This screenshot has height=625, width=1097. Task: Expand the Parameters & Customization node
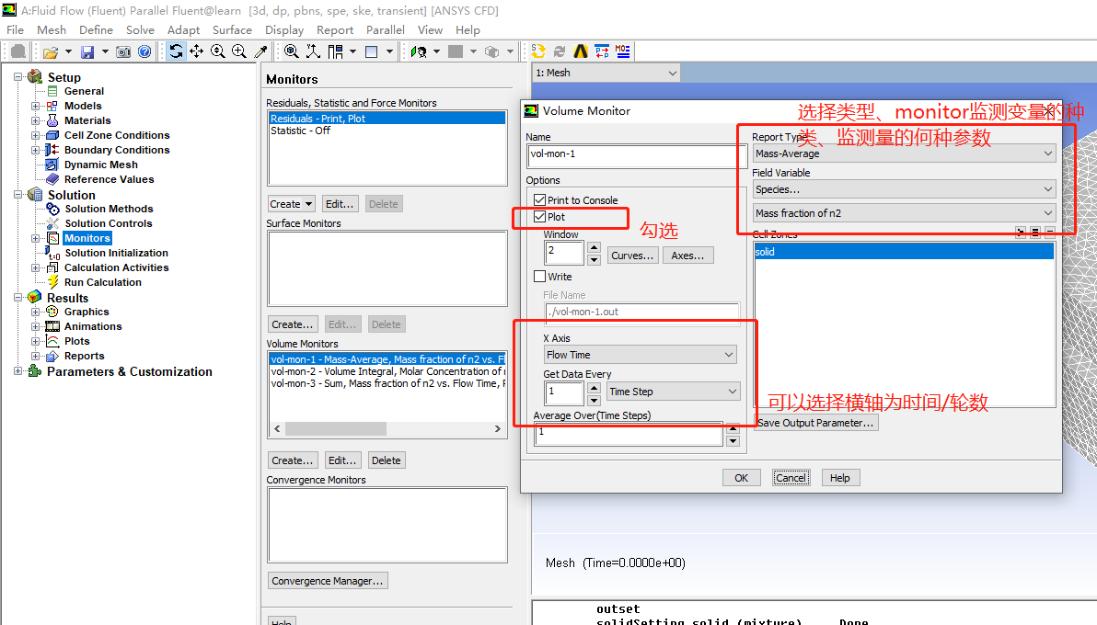click(18, 371)
